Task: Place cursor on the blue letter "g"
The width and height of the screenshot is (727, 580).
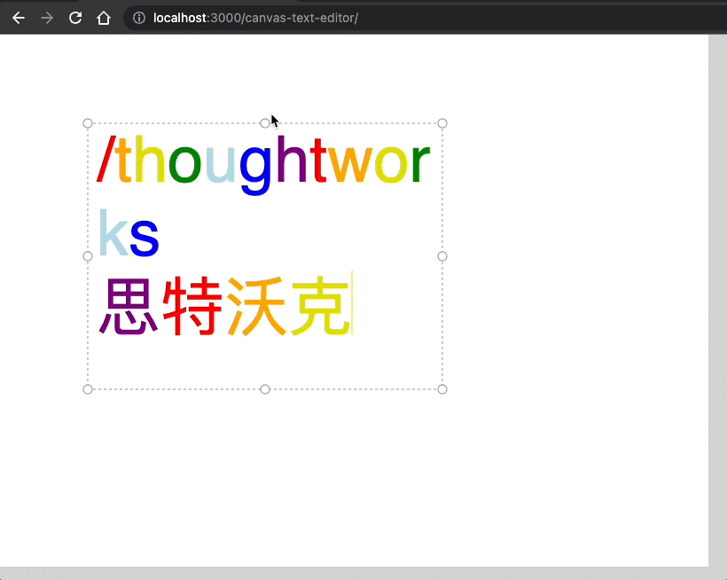Action: (x=255, y=169)
